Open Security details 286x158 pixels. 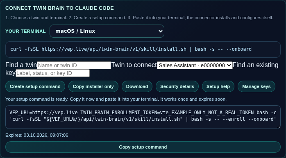177,86
